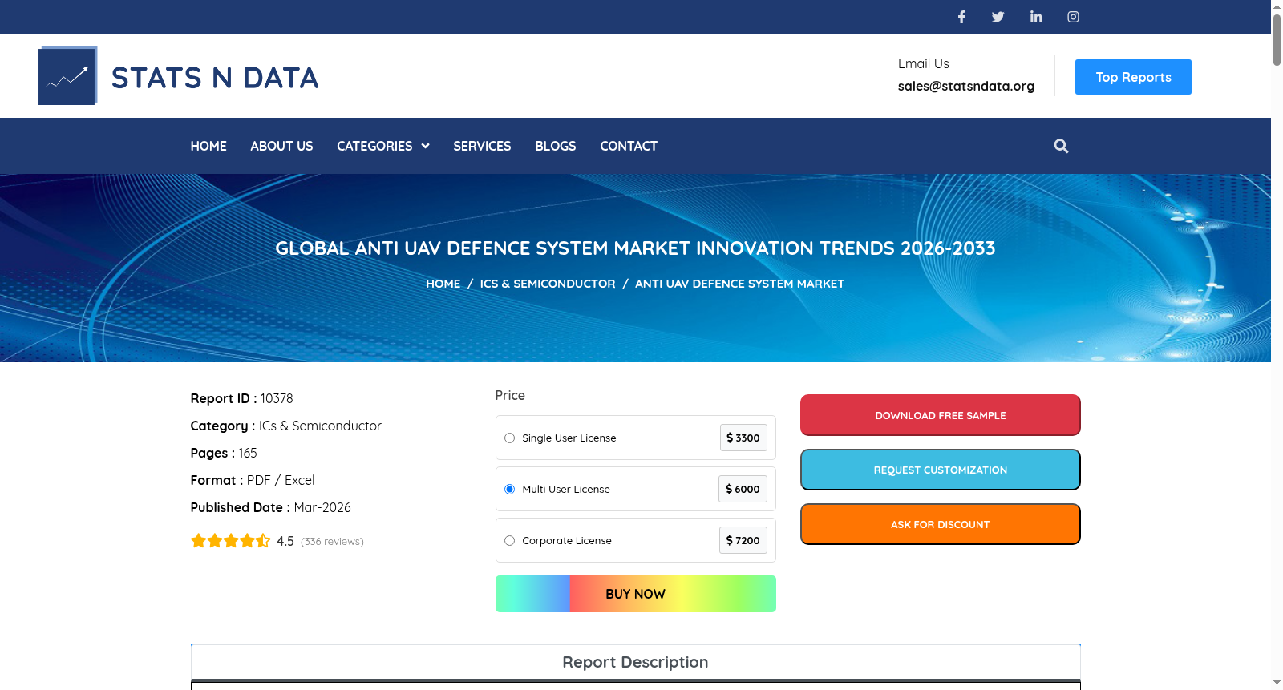Click the scrollbar down arrow
Image resolution: width=1283 pixels, height=690 pixels.
1277,683
